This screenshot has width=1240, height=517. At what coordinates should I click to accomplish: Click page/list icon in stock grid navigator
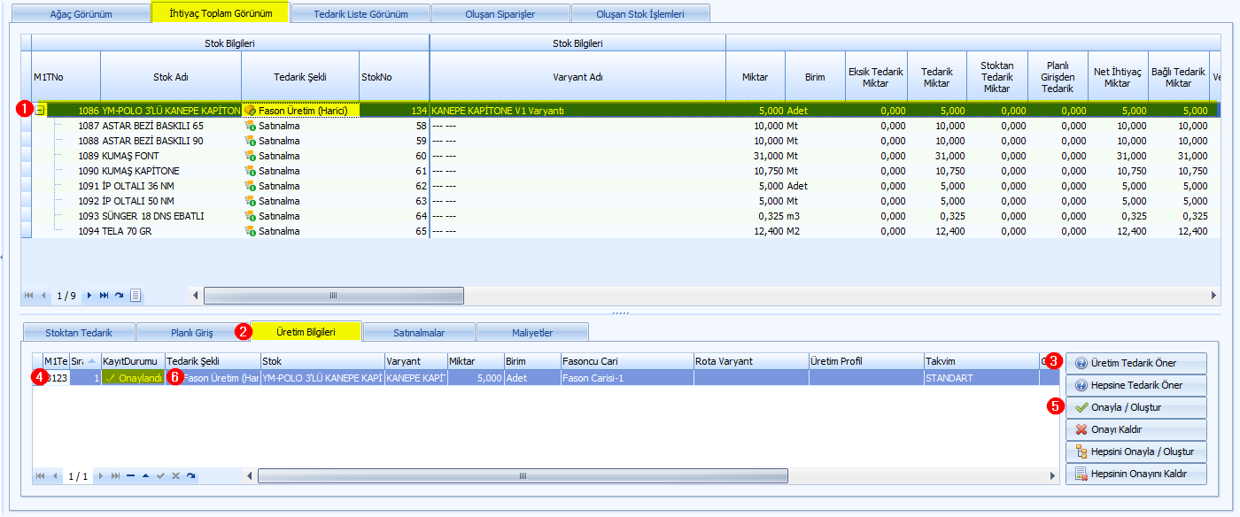point(136,295)
